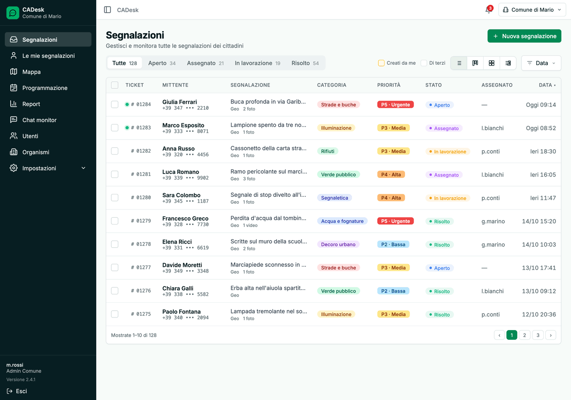
Task: Click the Programmazione calendar icon
Action: coord(14,87)
